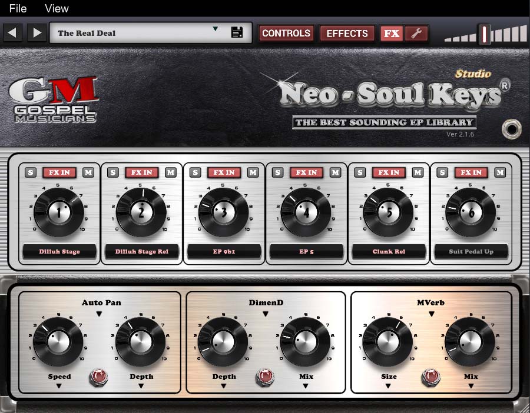This screenshot has height=413, width=530.
Task: Click the Suit Pedal Up sample button
Action: (471, 252)
